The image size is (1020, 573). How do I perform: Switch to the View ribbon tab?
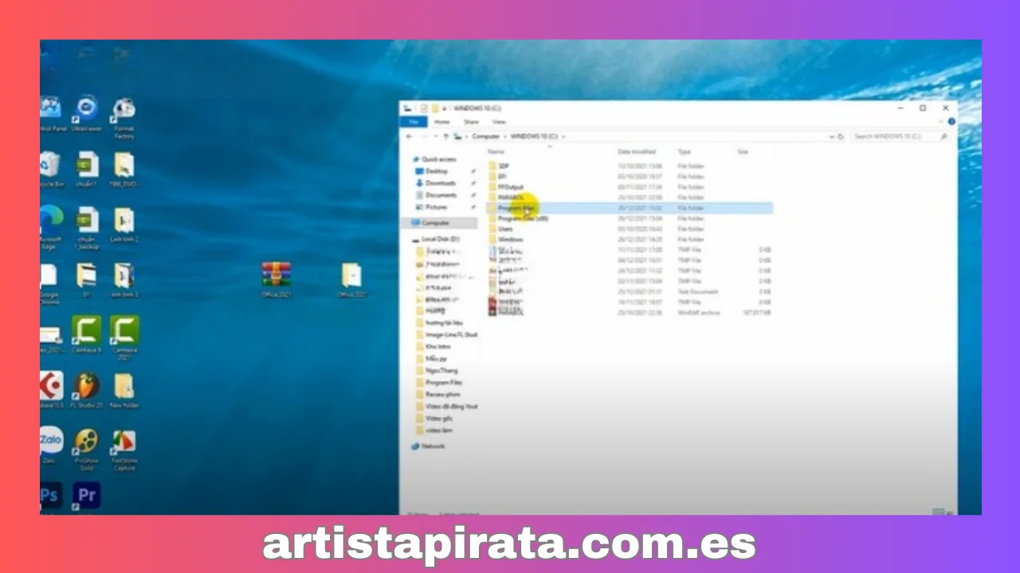coord(499,122)
